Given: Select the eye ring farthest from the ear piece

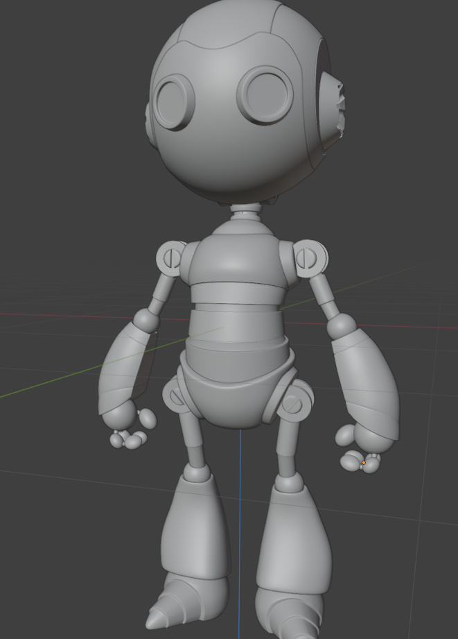Looking at the screenshot, I should (x=174, y=102).
